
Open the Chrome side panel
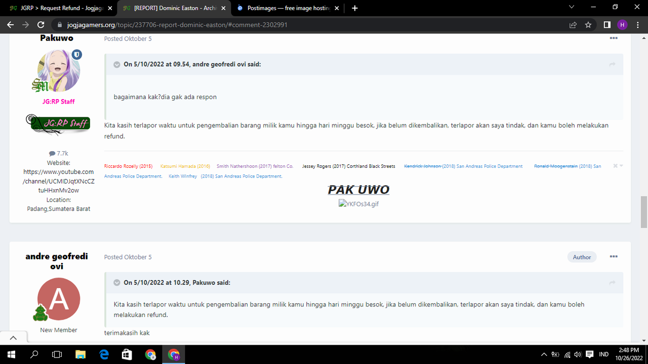[x=607, y=24]
